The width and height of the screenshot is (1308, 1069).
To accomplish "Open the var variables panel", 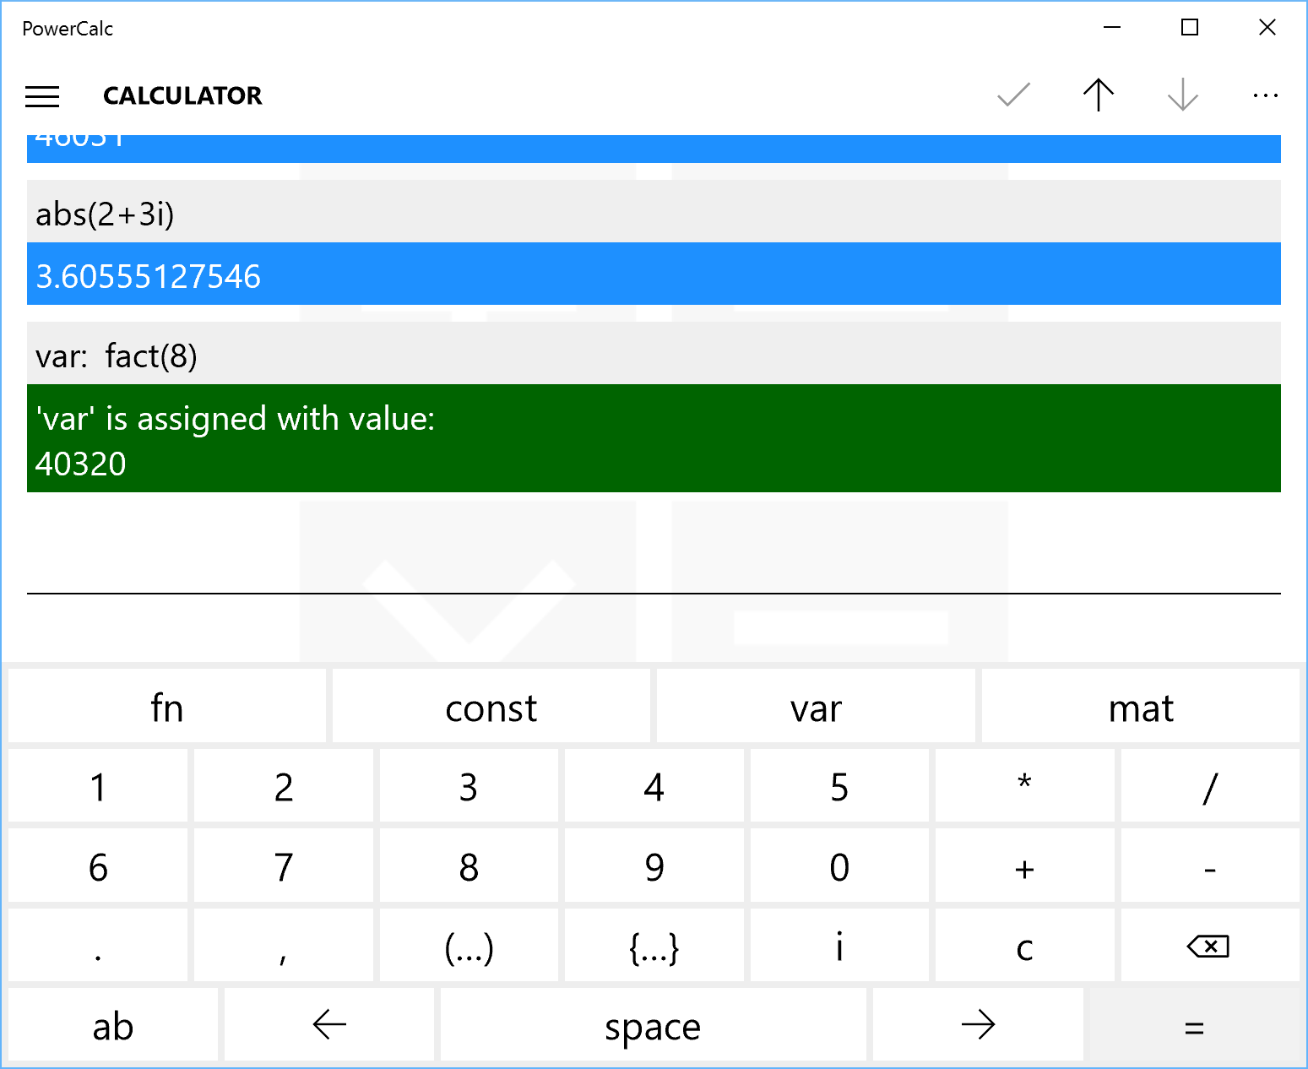I will click(x=815, y=707).
